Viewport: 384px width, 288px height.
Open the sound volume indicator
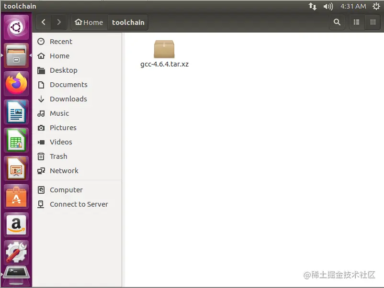(328, 6)
